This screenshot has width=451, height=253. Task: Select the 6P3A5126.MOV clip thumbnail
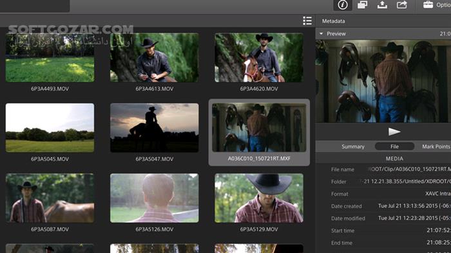[x=154, y=198]
